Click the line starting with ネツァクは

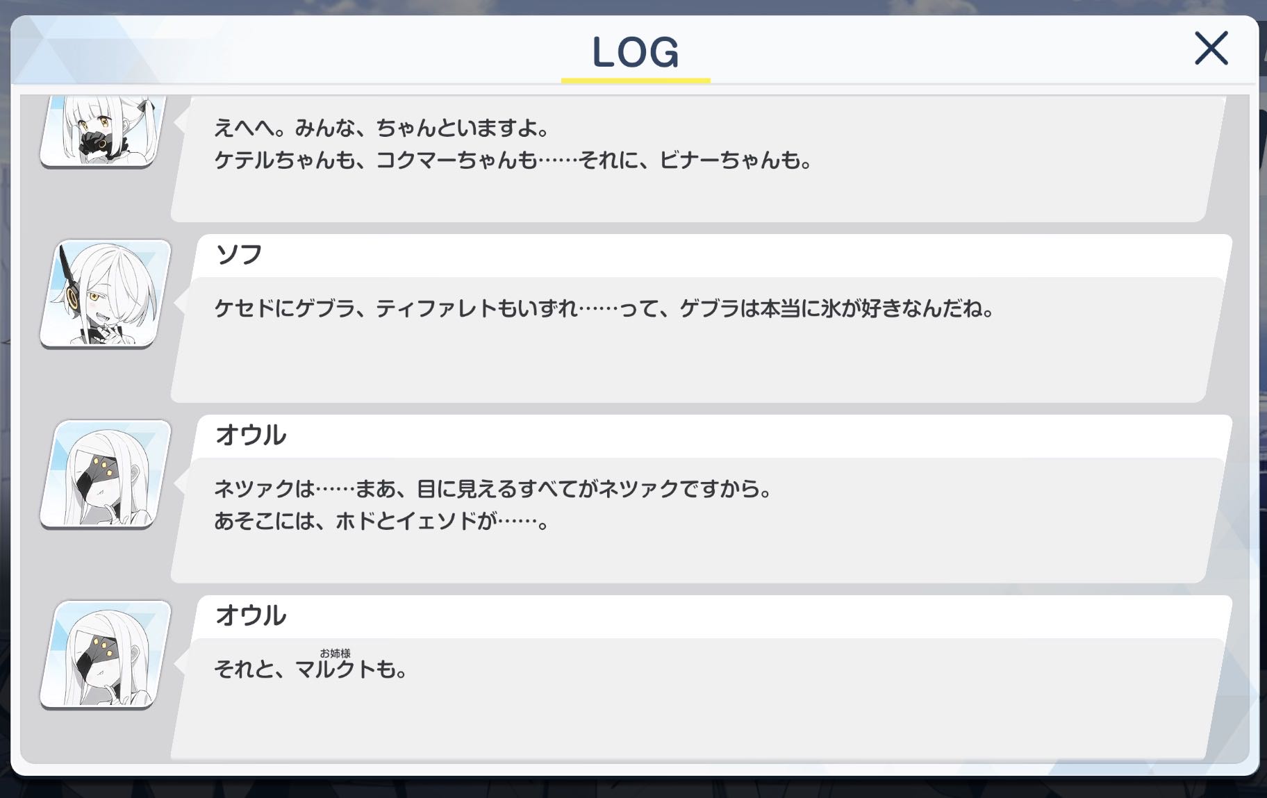point(493,490)
